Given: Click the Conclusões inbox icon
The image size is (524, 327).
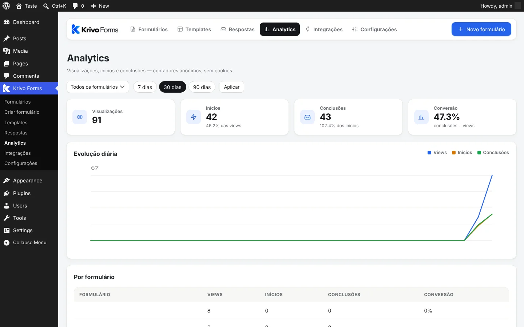Looking at the screenshot, I should [x=307, y=117].
